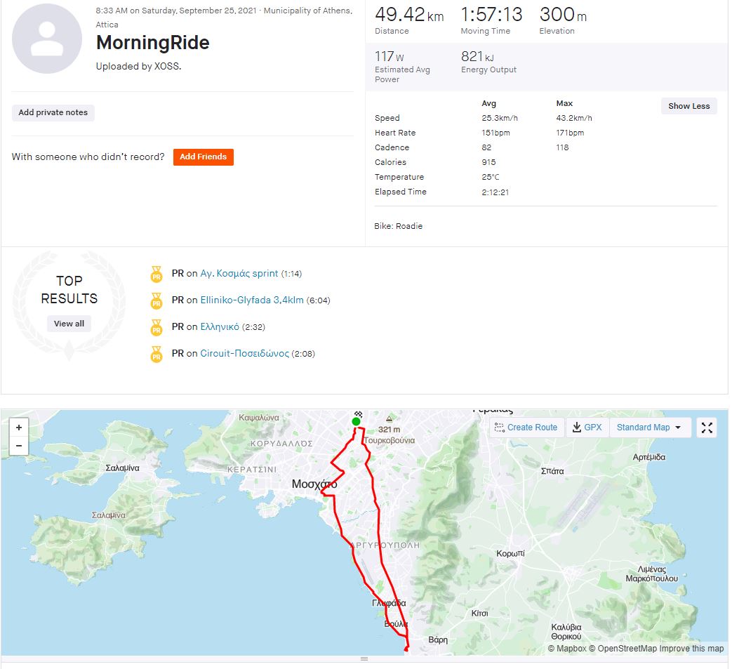Screen dimensions: 732x669
Task: Zoom out on the map
Action: 18,446
